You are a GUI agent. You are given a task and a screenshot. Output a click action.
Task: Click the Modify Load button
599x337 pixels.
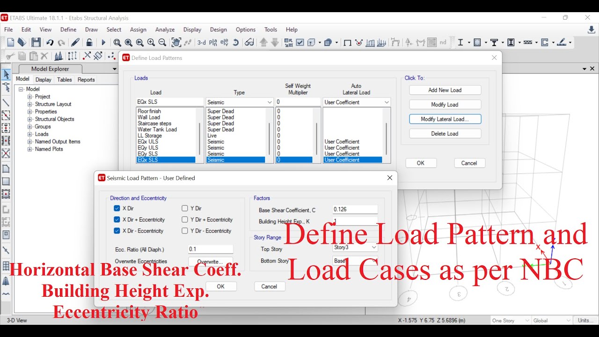(x=445, y=105)
